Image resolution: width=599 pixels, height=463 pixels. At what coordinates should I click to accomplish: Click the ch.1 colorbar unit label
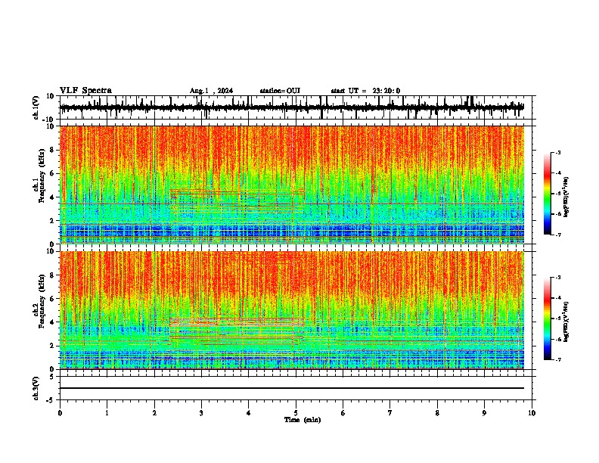pos(566,197)
